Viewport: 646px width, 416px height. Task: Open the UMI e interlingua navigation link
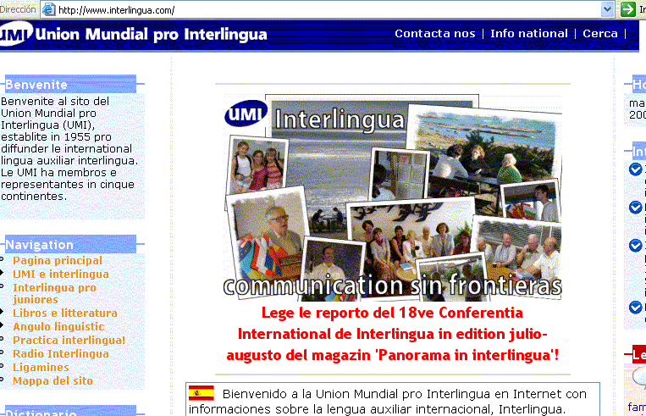point(61,275)
